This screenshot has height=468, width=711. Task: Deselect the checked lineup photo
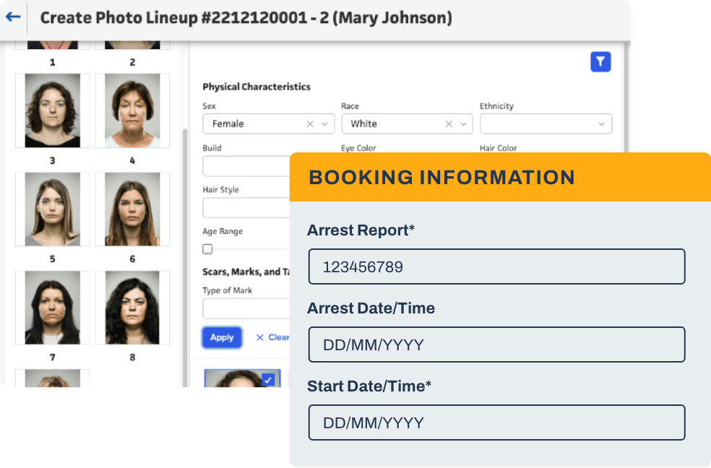pyautogui.click(x=268, y=379)
